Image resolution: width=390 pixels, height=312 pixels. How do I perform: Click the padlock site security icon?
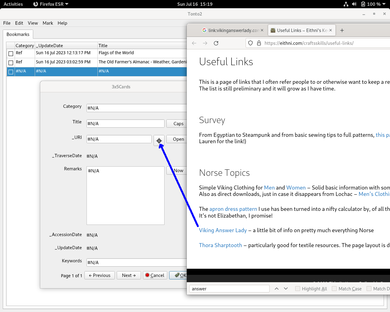[x=259, y=43]
